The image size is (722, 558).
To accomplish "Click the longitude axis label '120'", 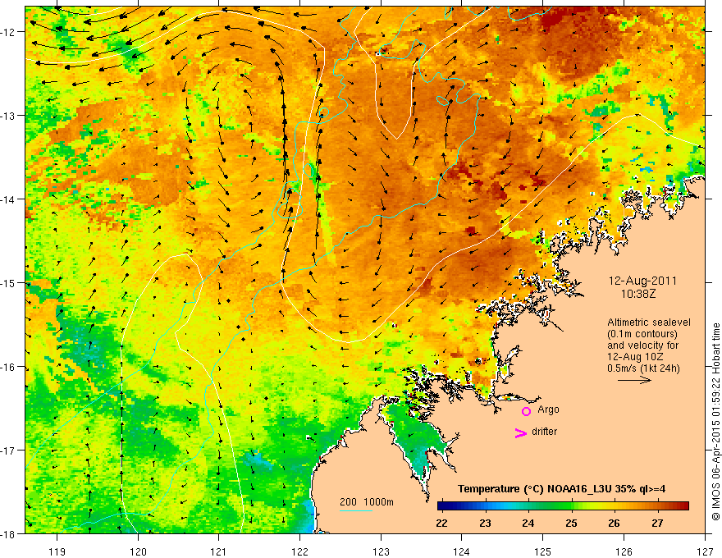I will (x=138, y=551).
